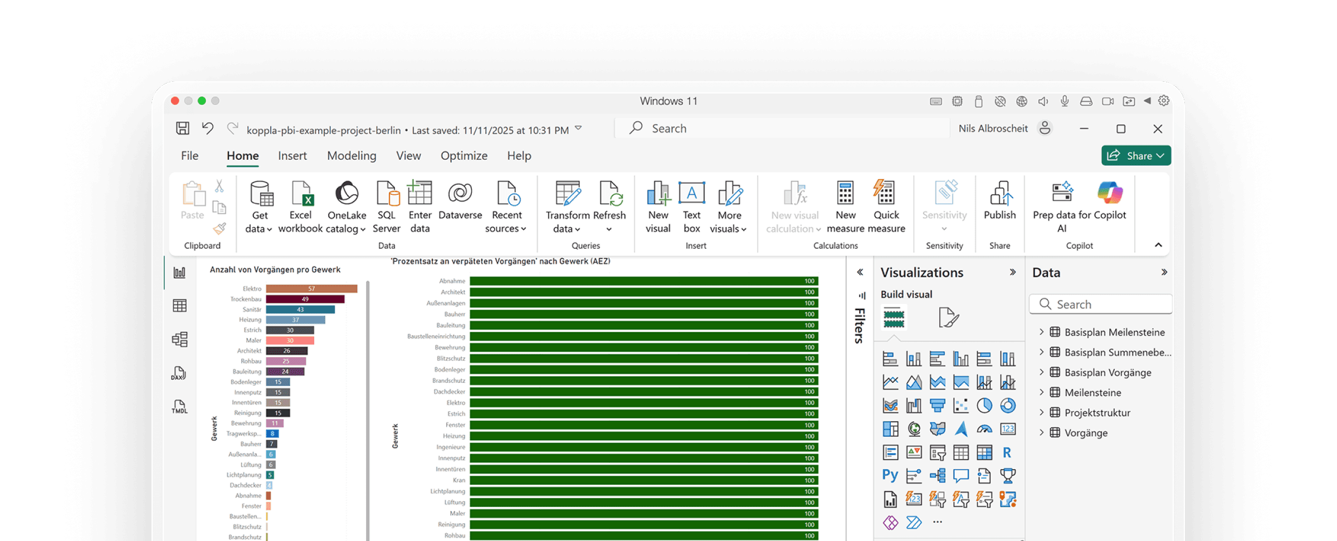This screenshot has height=541, width=1337.
Task: Insert a Text box
Action: (691, 206)
